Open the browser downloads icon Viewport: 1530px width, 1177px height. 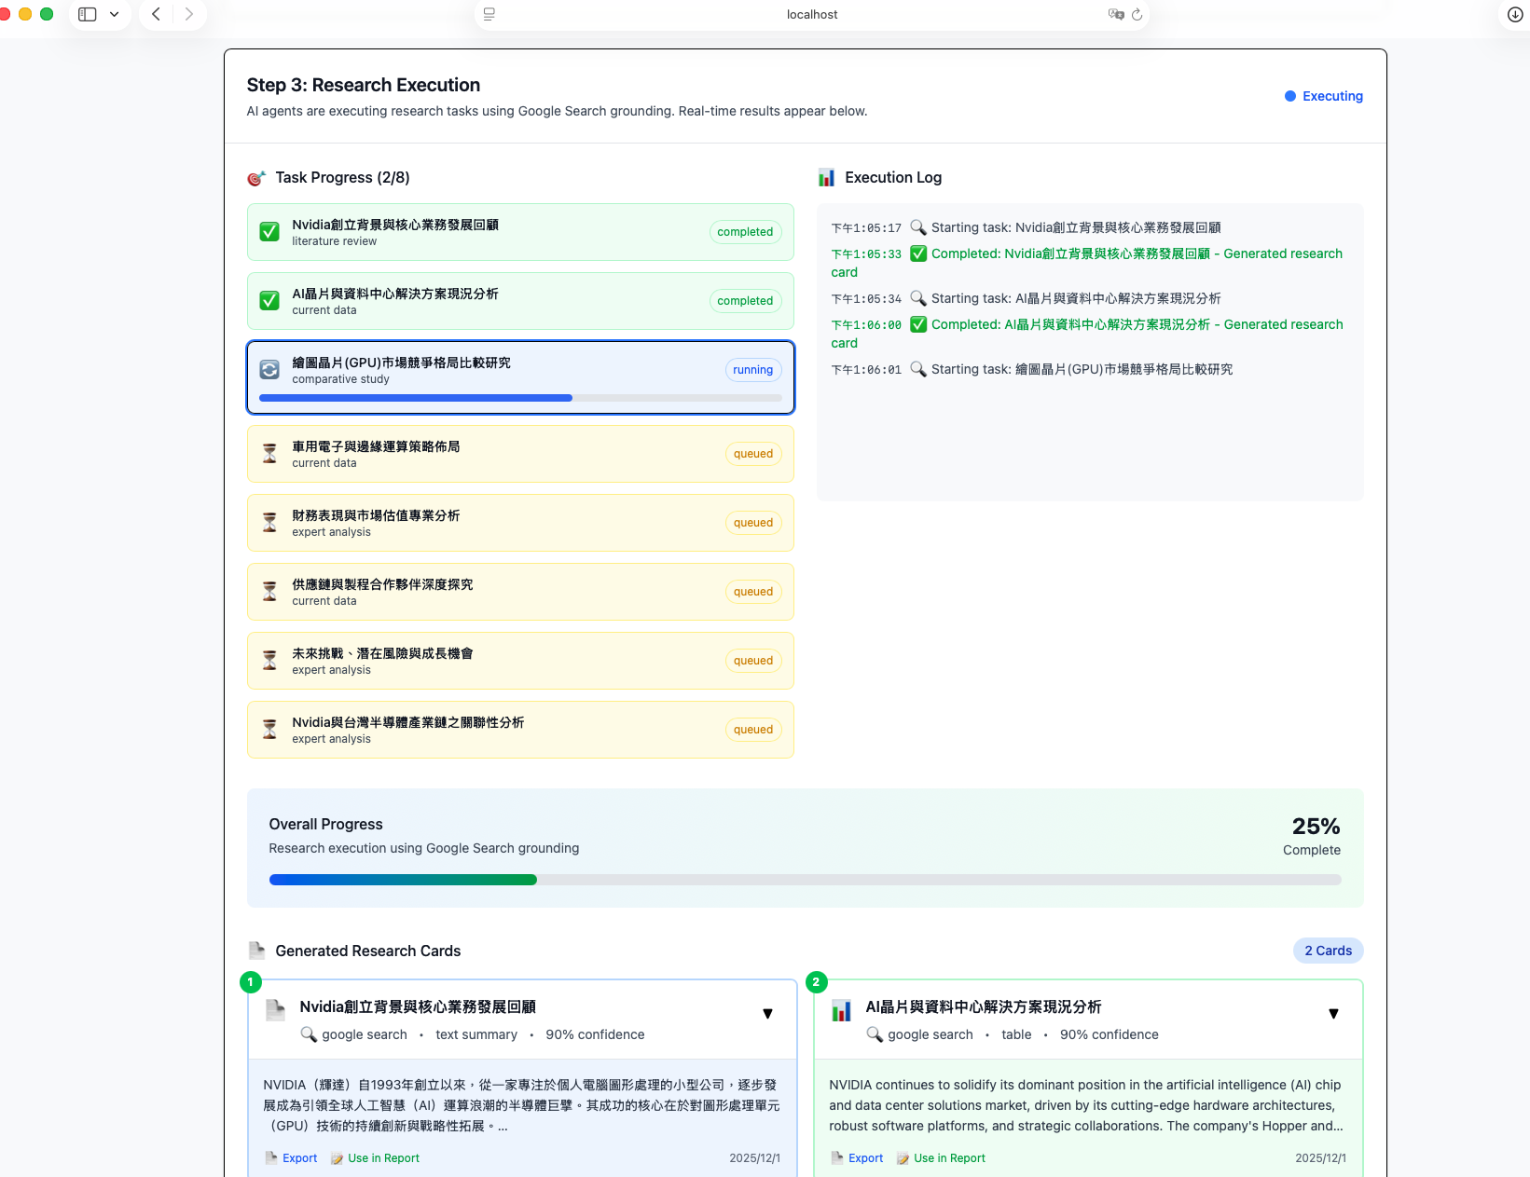[1515, 14]
